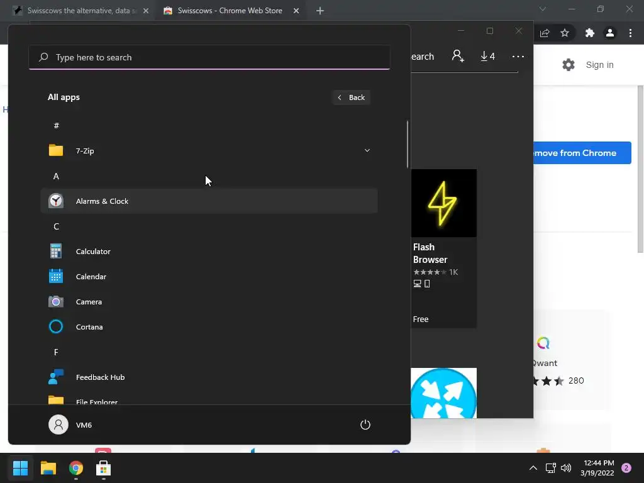Click the Back button in All apps
Image resolution: width=644 pixels, height=483 pixels.
point(352,97)
